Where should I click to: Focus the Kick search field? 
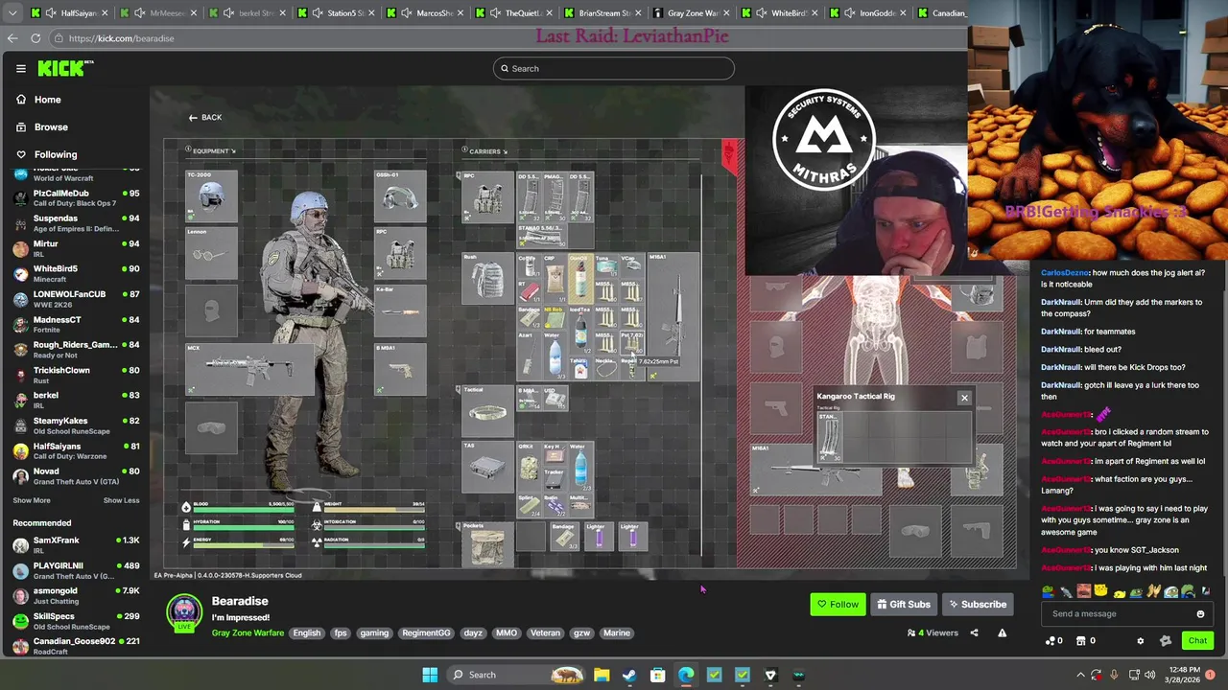[614, 68]
